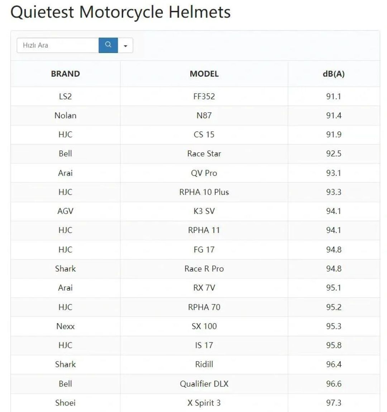
Task: Open the search options dropdown arrow
Action: pos(125,45)
